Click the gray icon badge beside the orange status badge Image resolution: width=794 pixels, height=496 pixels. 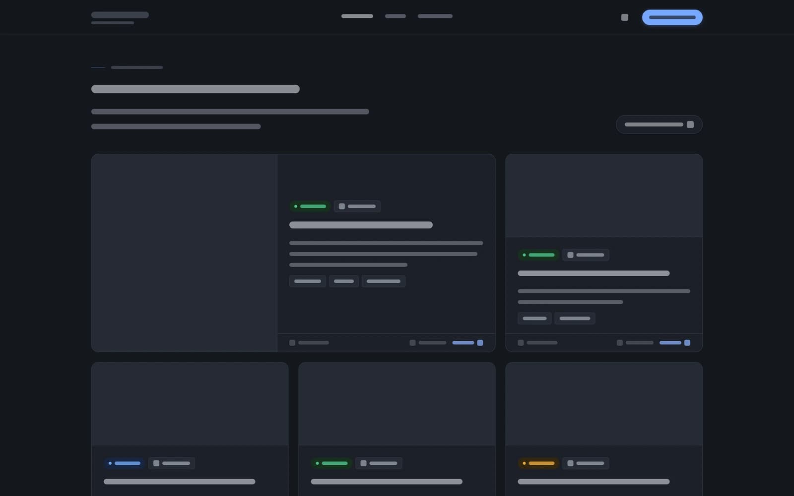tap(586, 463)
